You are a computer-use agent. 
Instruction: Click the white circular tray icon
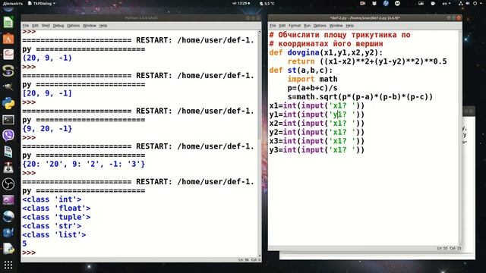pos(397,3)
